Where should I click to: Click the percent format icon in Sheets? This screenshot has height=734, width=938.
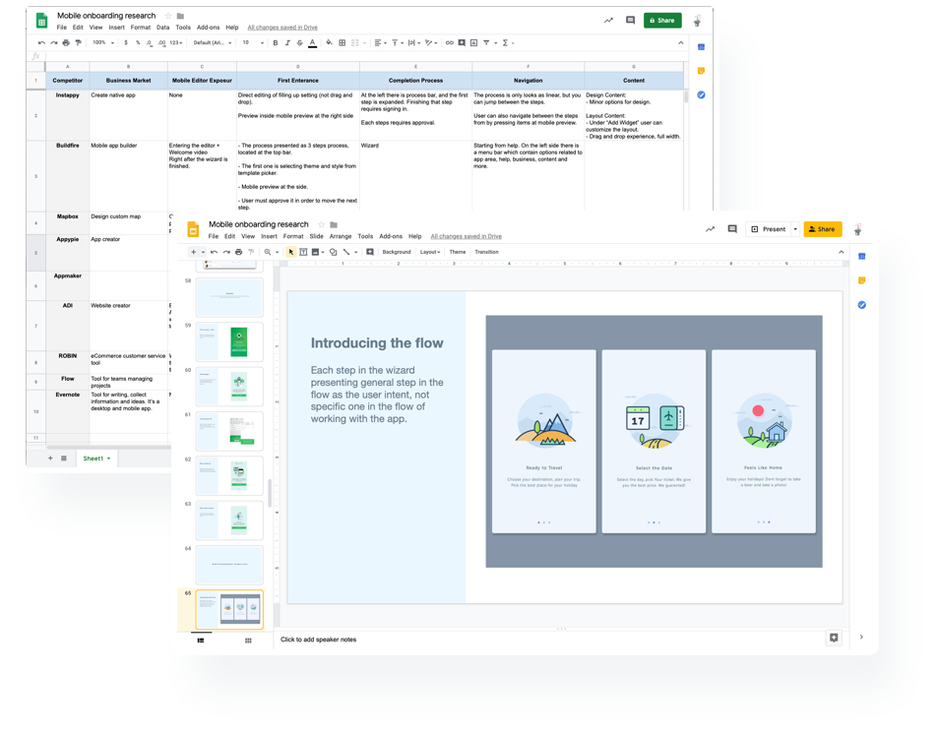click(138, 43)
